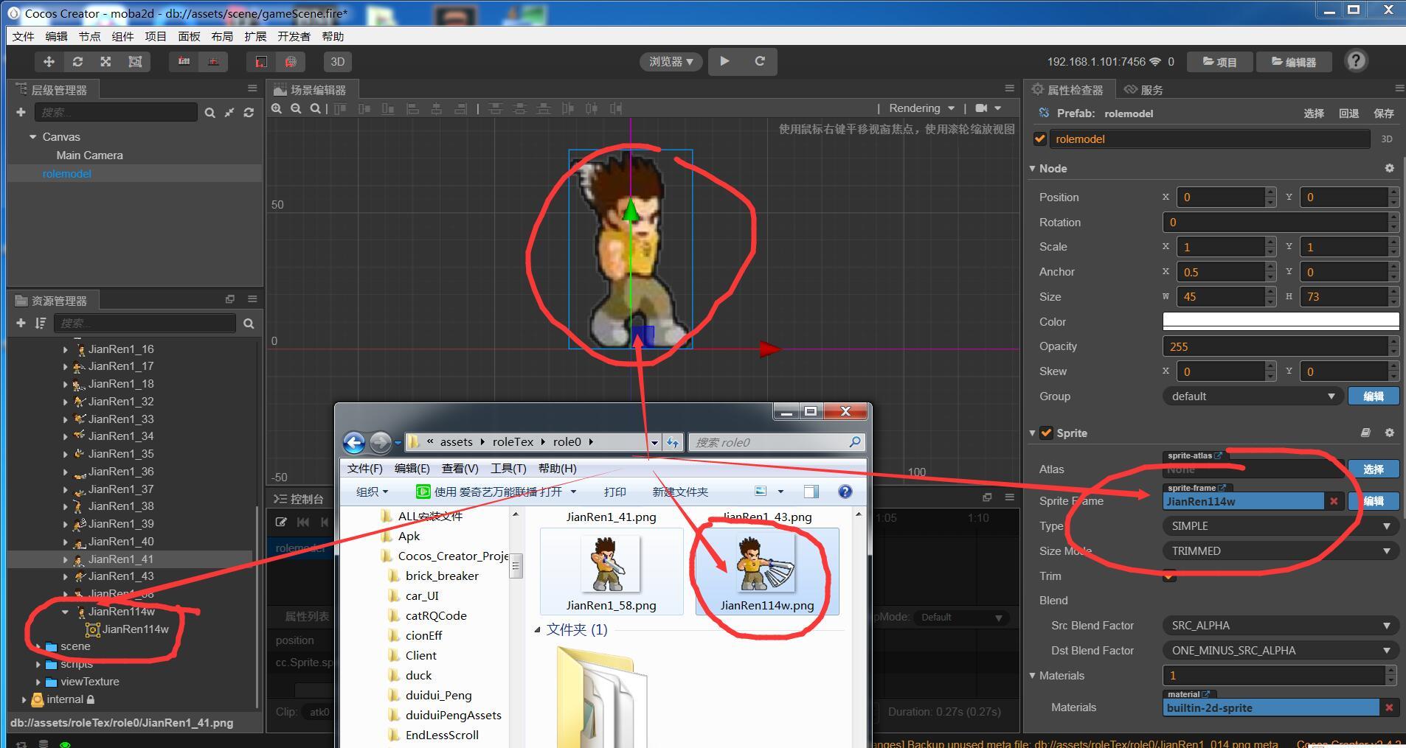Toggle the rolemodel node active checkbox
1406x748 pixels.
point(1040,139)
